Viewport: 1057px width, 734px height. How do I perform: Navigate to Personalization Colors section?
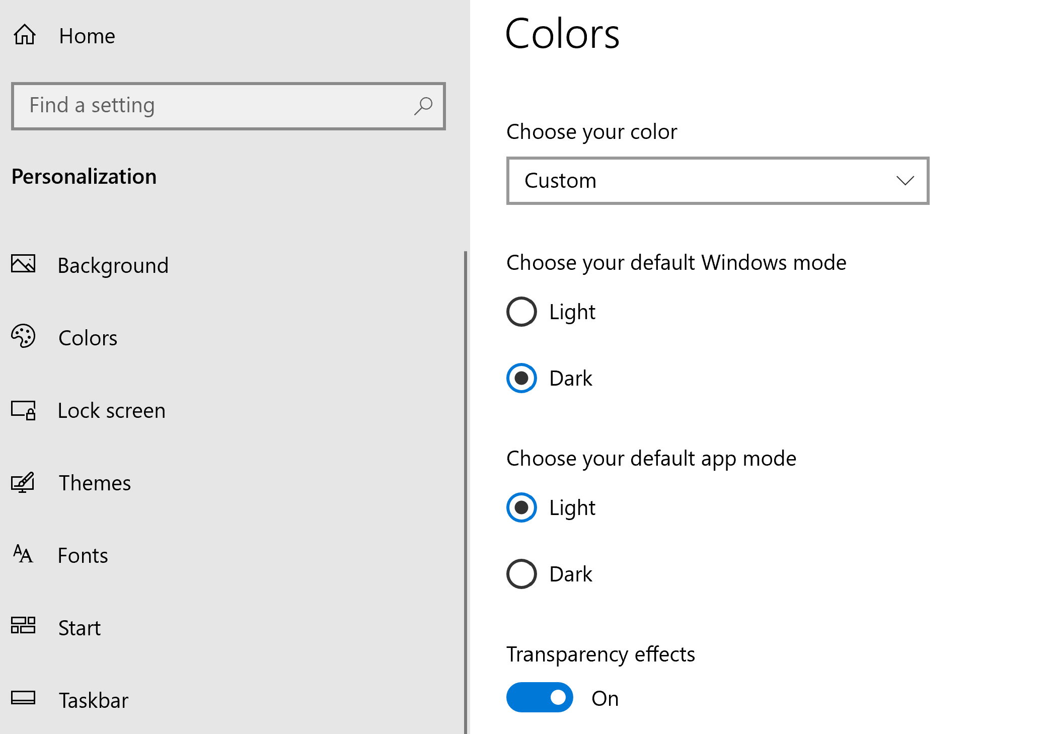(x=89, y=336)
